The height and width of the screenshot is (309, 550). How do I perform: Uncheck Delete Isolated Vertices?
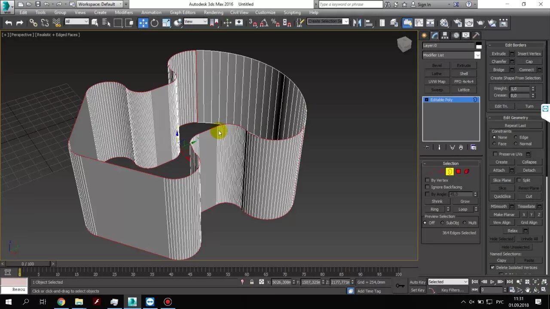coord(492,267)
